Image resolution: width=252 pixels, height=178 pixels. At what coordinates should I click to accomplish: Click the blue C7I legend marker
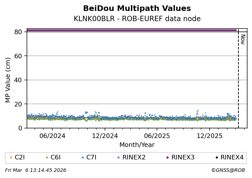[x=83, y=158]
